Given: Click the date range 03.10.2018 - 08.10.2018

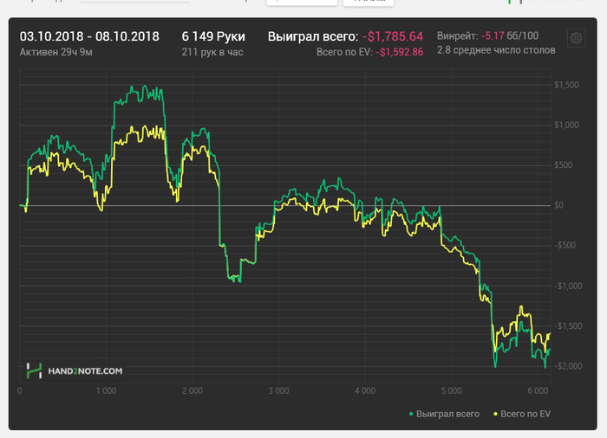Looking at the screenshot, I should (x=89, y=36).
